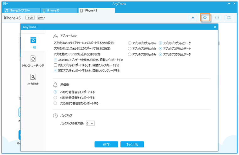
Task: Open バックアップの最大数 dropdown
Action: click(x=90, y=123)
